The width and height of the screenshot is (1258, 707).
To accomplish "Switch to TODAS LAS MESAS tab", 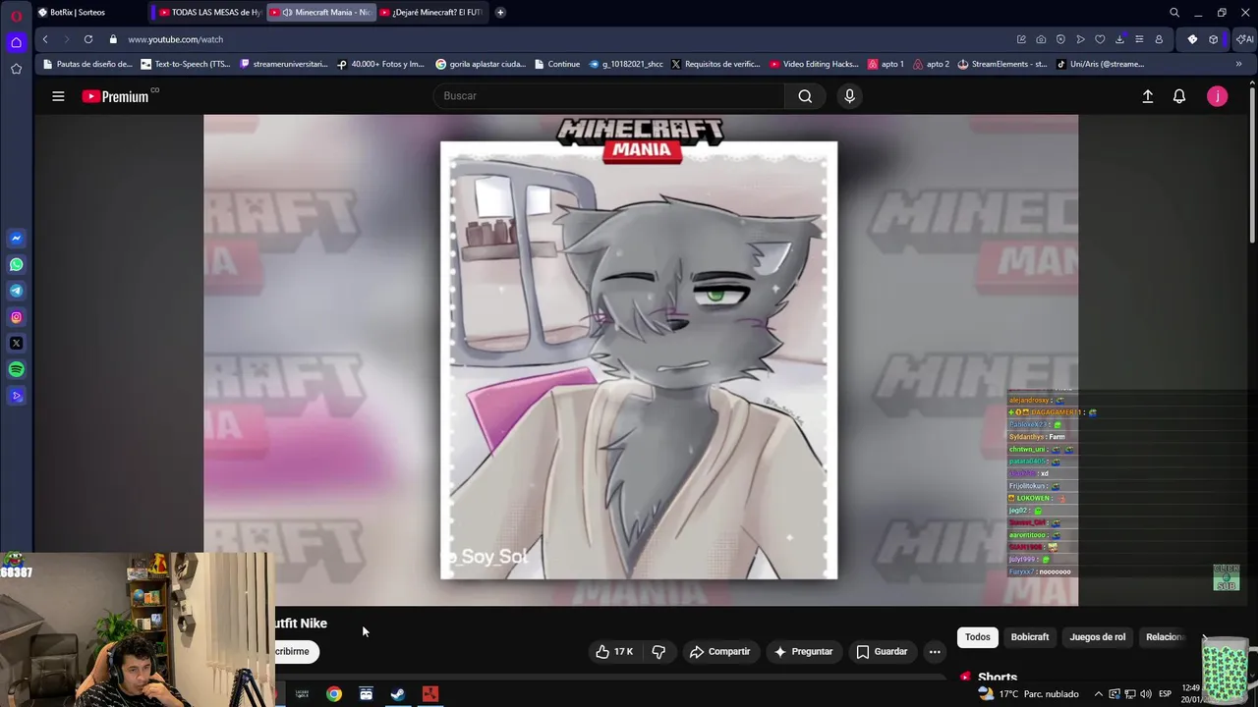I will tap(208, 13).
